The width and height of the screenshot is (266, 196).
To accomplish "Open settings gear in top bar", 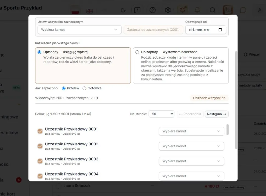I will [x=168, y=10].
